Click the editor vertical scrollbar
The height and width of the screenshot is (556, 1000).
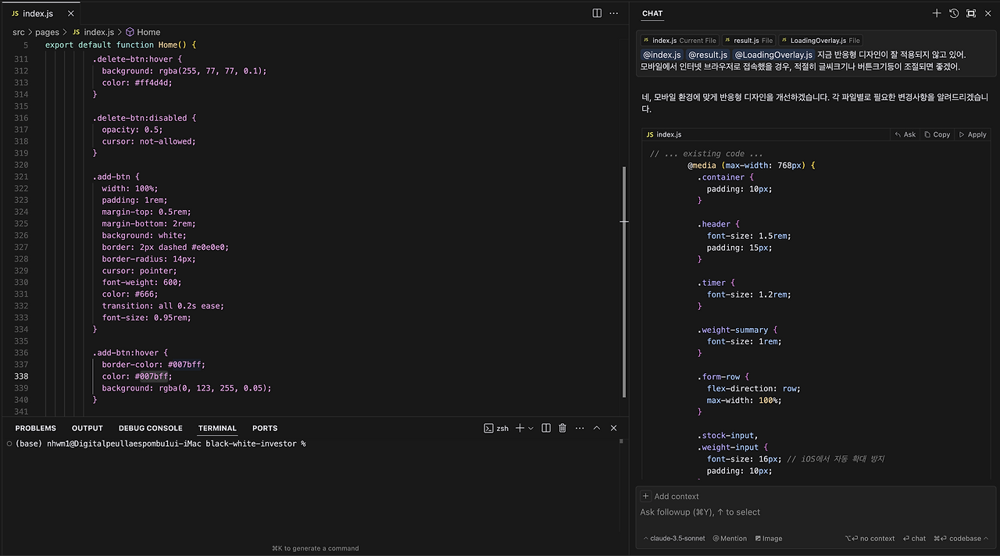623,281
